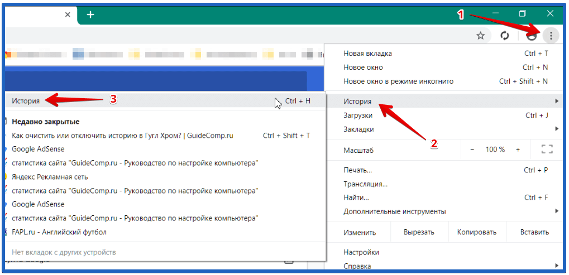This screenshot has height=275, width=569.
Task: Click the 100 % zoom value
Action: (x=495, y=149)
